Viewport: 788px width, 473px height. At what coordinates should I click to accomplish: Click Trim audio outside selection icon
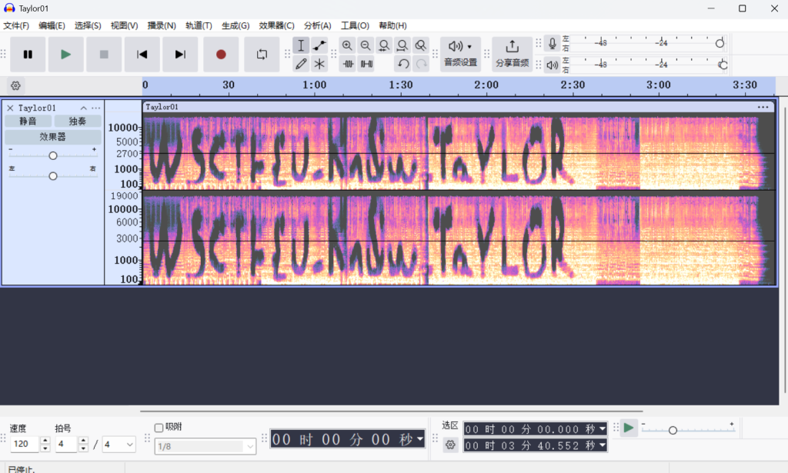349,64
